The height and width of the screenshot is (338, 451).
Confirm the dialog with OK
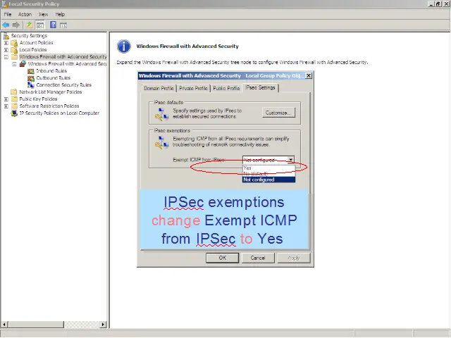(223, 258)
